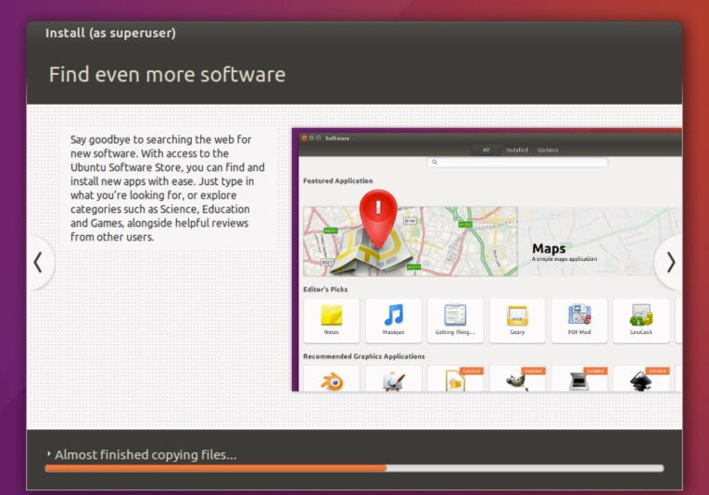The width and height of the screenshot is (709, 495).
Task: Switch to the Installed tab
Action: tap(516, 150)
